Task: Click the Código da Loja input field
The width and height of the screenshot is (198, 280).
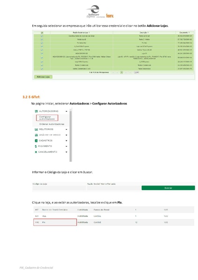Action: coord(59,188)
